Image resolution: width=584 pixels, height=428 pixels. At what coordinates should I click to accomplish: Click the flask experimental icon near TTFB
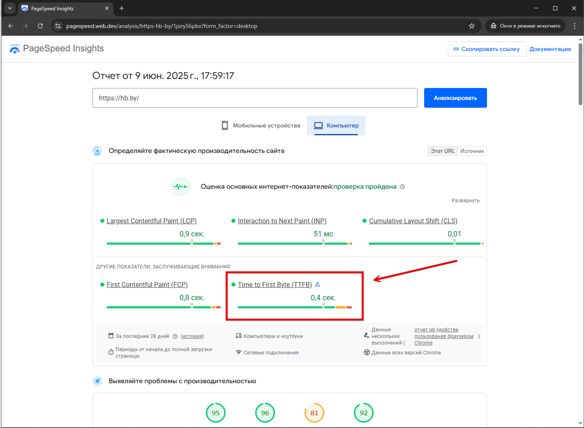point(317,285)
